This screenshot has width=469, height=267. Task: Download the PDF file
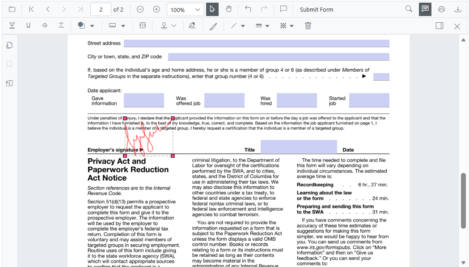click(x=458, y=9)
